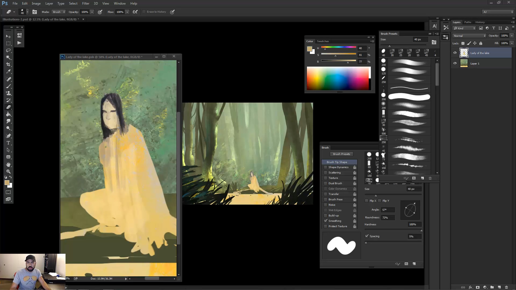
Task: Select the Zoom tool
Action: pos(8,172)
